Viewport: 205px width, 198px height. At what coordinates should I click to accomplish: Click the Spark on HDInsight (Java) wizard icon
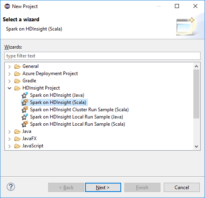click(25, 95)
